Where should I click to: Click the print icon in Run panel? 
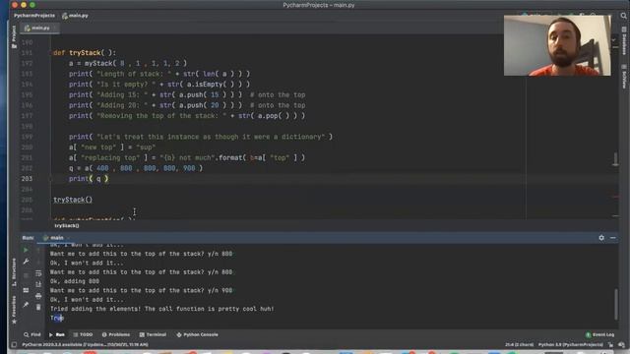click(38, 296)
